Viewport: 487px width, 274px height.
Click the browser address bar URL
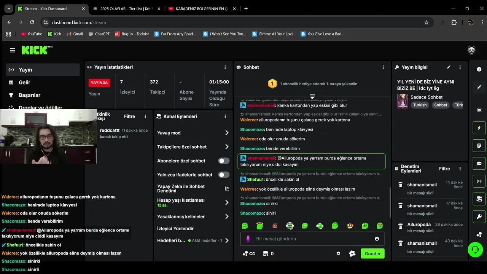pos(79,22)
